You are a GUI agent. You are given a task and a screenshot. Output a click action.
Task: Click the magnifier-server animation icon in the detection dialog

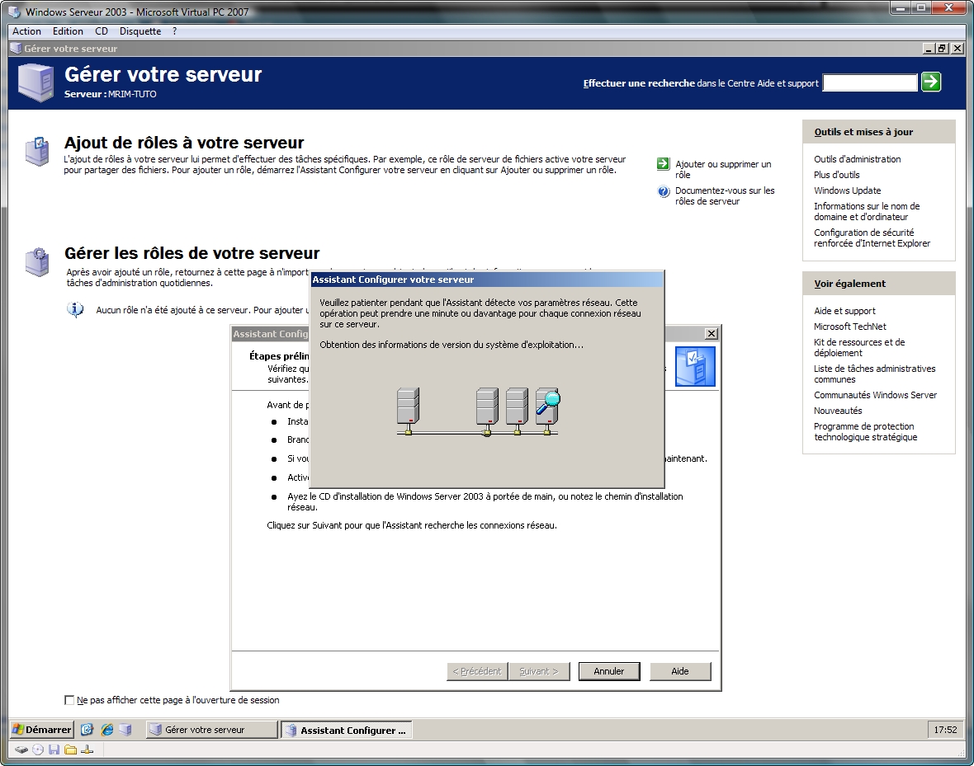(547, 411)
